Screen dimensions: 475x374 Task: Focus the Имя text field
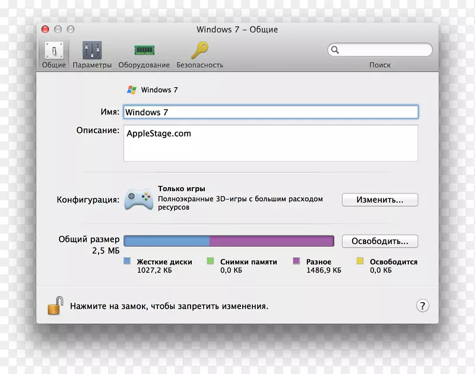tap(270, 112)
